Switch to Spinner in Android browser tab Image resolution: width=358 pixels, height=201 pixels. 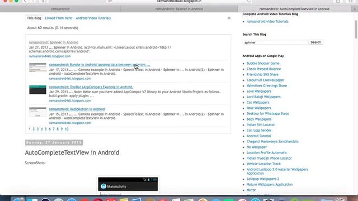[179, 9]
